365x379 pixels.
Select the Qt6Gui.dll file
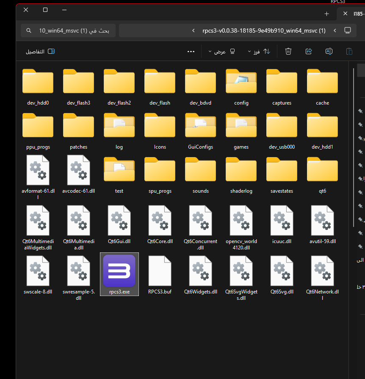point(119,225)
